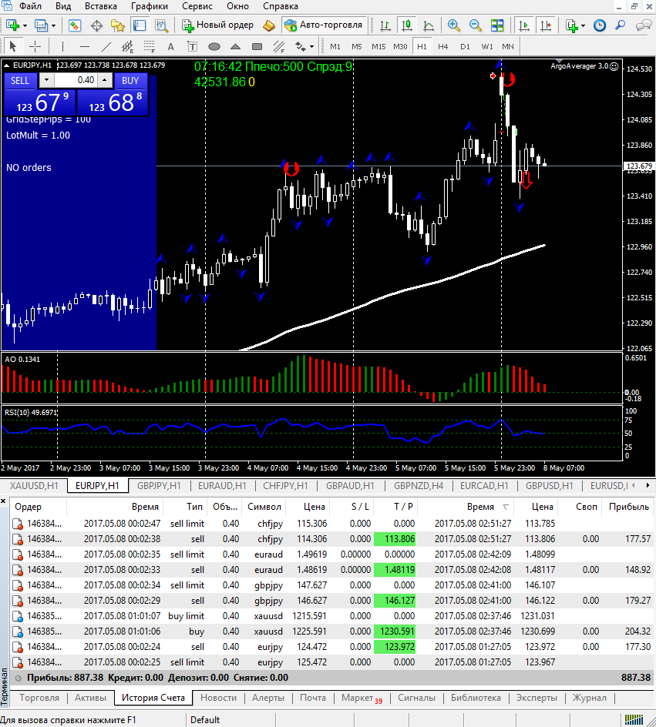Expand the new chart dropdown arrow
This screenshot has height=727, width=656.
coord(25,26)
